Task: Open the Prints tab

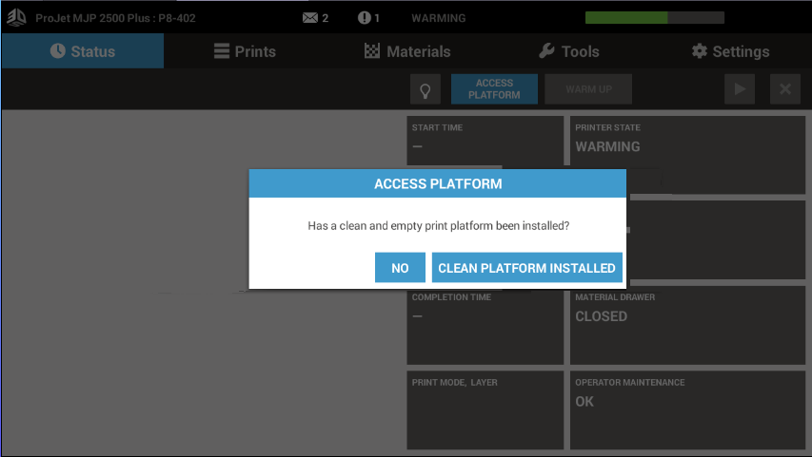Action: [x=244, y=51]
